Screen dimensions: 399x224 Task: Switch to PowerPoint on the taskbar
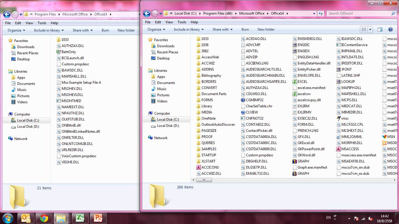[x=98, y=218]
